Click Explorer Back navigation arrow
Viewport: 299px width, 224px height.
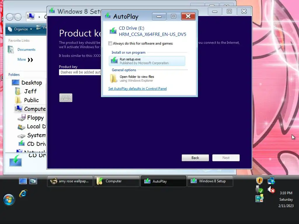(10, 17)
